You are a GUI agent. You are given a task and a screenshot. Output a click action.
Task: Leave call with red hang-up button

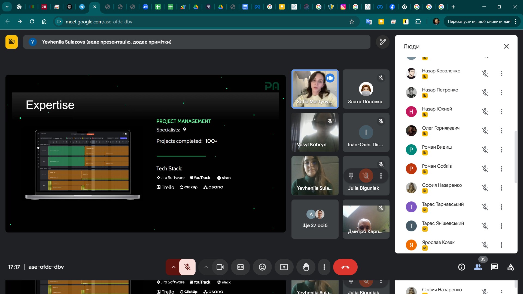[x=345, y=267]
